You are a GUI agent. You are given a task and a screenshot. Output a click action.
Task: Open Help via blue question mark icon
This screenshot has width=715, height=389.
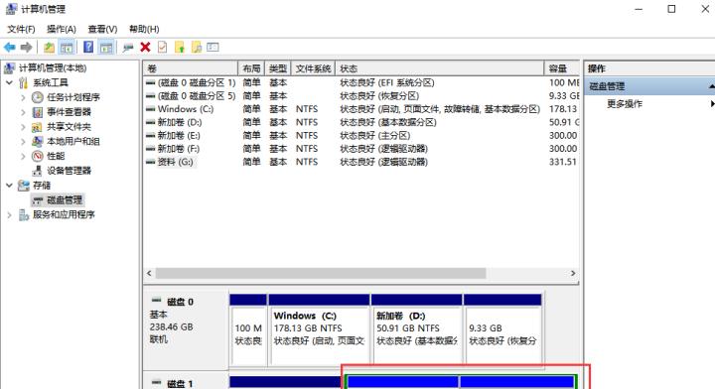coord(88,47)
